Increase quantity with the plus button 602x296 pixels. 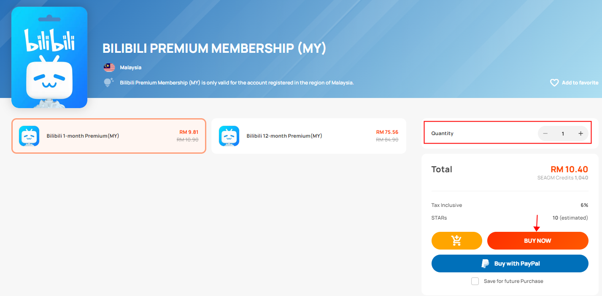pos(580,133)
